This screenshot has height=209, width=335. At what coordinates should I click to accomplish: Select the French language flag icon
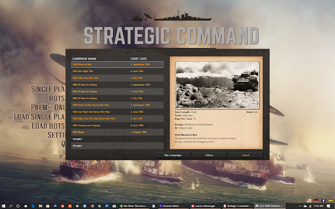click(x=323, y=201)
